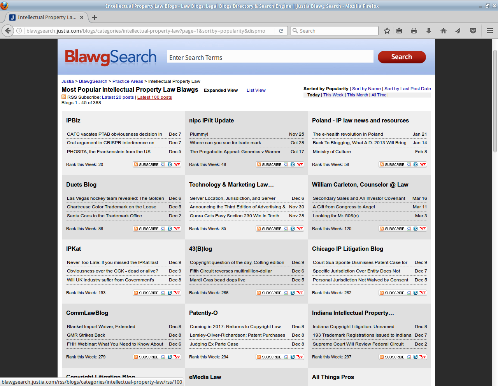Click Yahoo icon in Technology & Marketing Law card
Viewport: 498px width, 386px height.
pos(300,229)
